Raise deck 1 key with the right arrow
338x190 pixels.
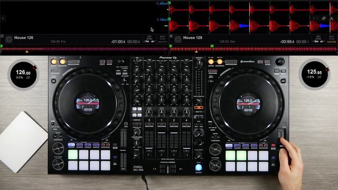155,41
